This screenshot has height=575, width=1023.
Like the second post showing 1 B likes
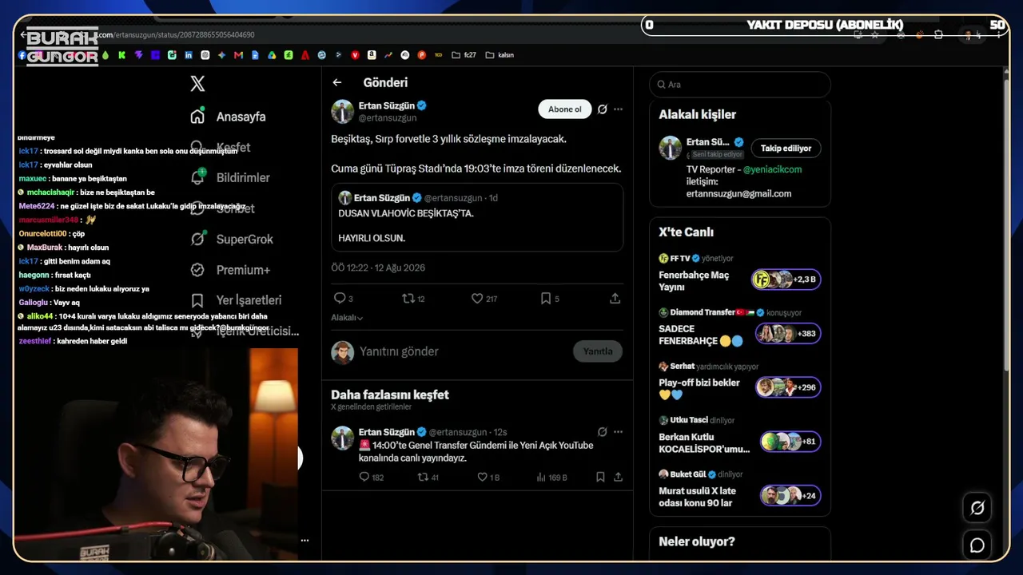pos(482,477)
